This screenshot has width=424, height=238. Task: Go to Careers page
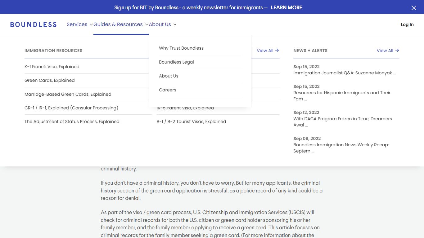point(168,90)
